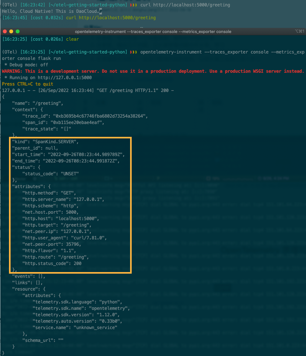Image resolution: width=306 pixels, height=356 pixels.
Task: Click the green zoom window button
Action: [x=17, y=31]
